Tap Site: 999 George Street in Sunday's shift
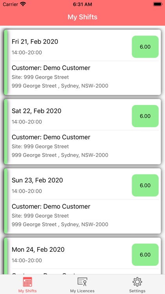Image resolution: width=165 pixels, height=294 pixels. click(x=40, y=216)
